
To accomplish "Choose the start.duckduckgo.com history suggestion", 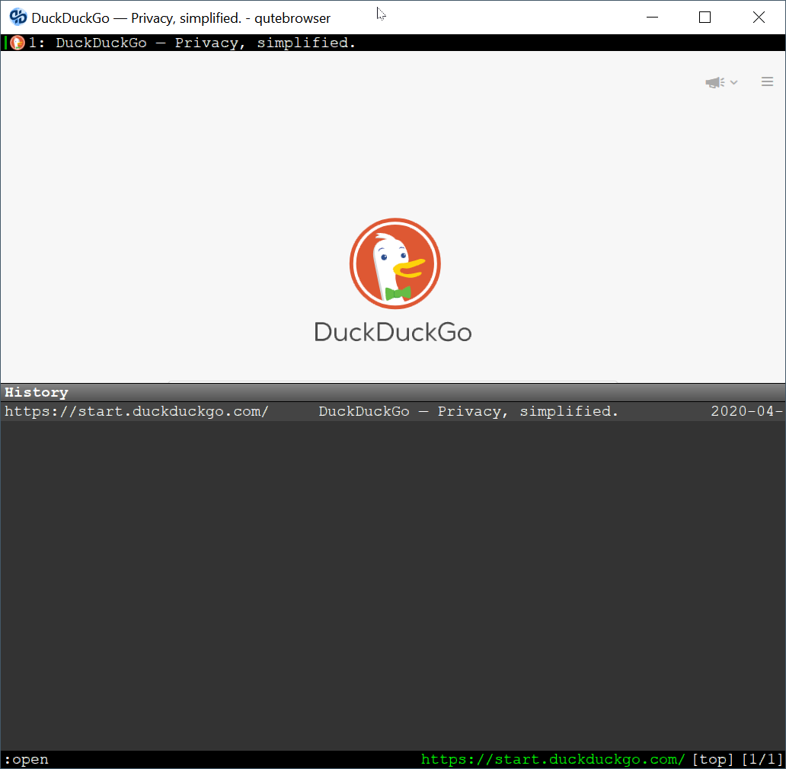I will pos(137,411).
